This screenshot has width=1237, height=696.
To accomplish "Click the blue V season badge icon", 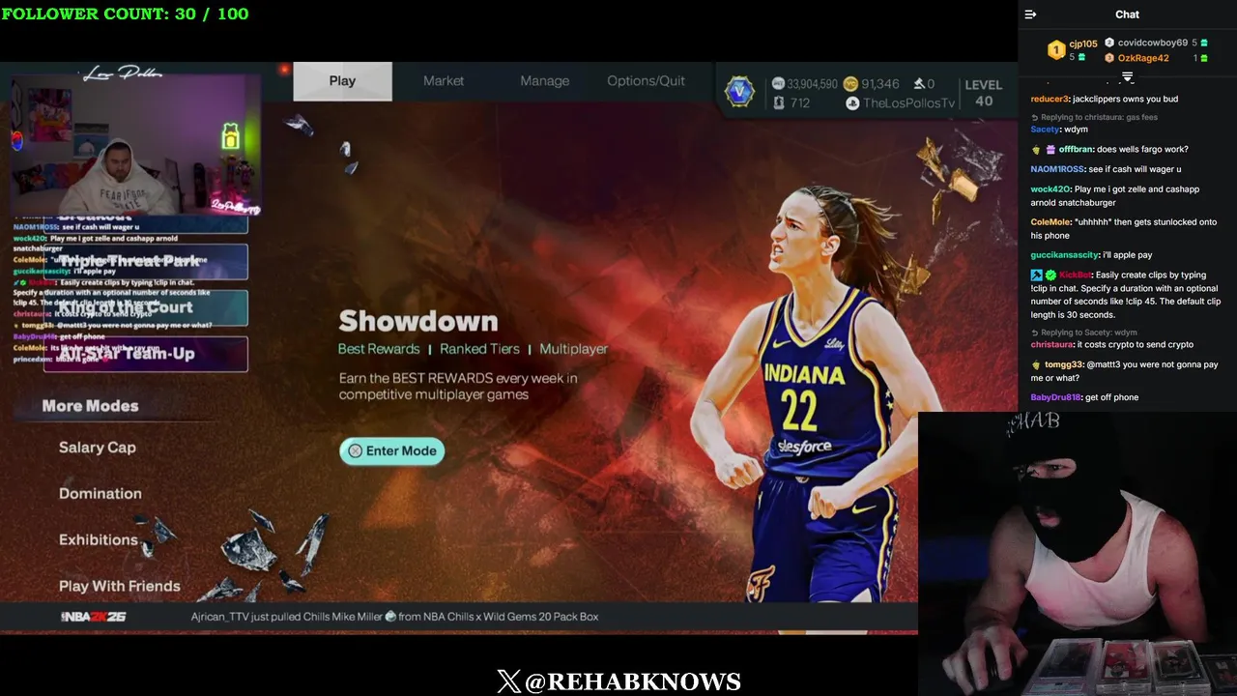I will (739, 92).
